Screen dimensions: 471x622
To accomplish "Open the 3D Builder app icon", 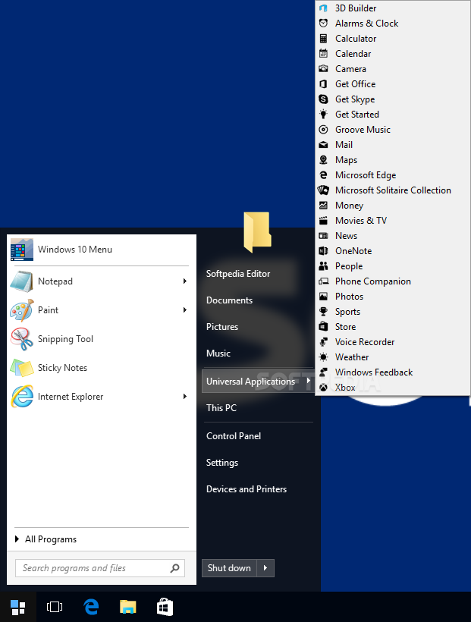I will click(x=323, y=8).
